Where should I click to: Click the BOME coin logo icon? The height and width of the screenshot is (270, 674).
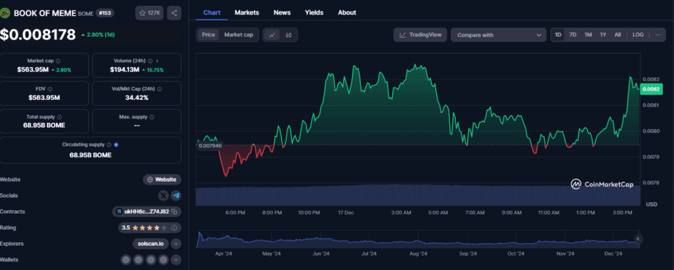pos(5,13)
